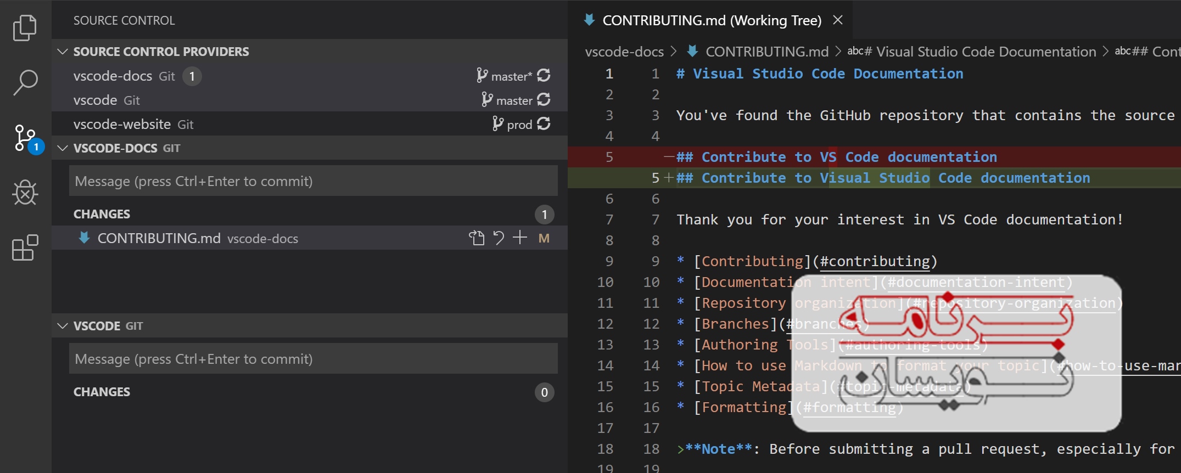Select vscode Git provider row
The image size is (1181, 473).
(310, 100)
